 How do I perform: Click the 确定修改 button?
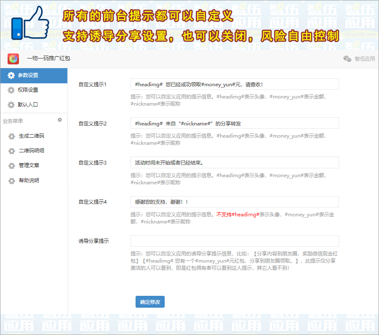150,302
